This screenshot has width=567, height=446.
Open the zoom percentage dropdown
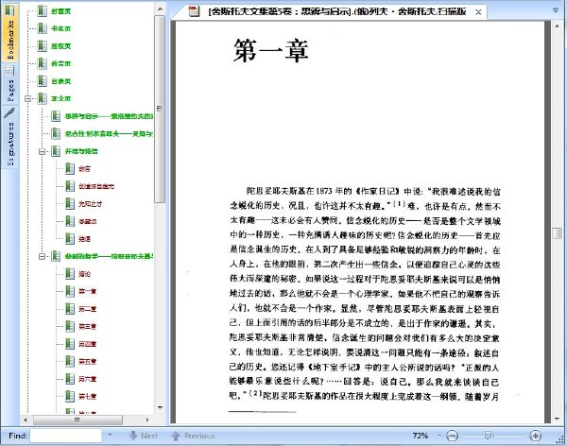click(x=439, y=436)
